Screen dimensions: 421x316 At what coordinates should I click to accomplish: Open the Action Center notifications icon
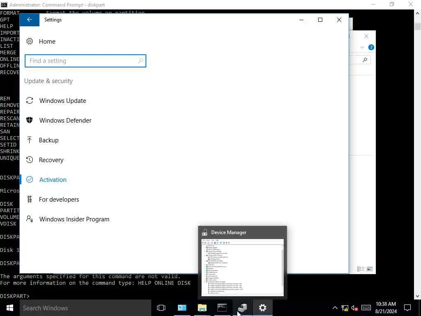(x=407, y=308)
